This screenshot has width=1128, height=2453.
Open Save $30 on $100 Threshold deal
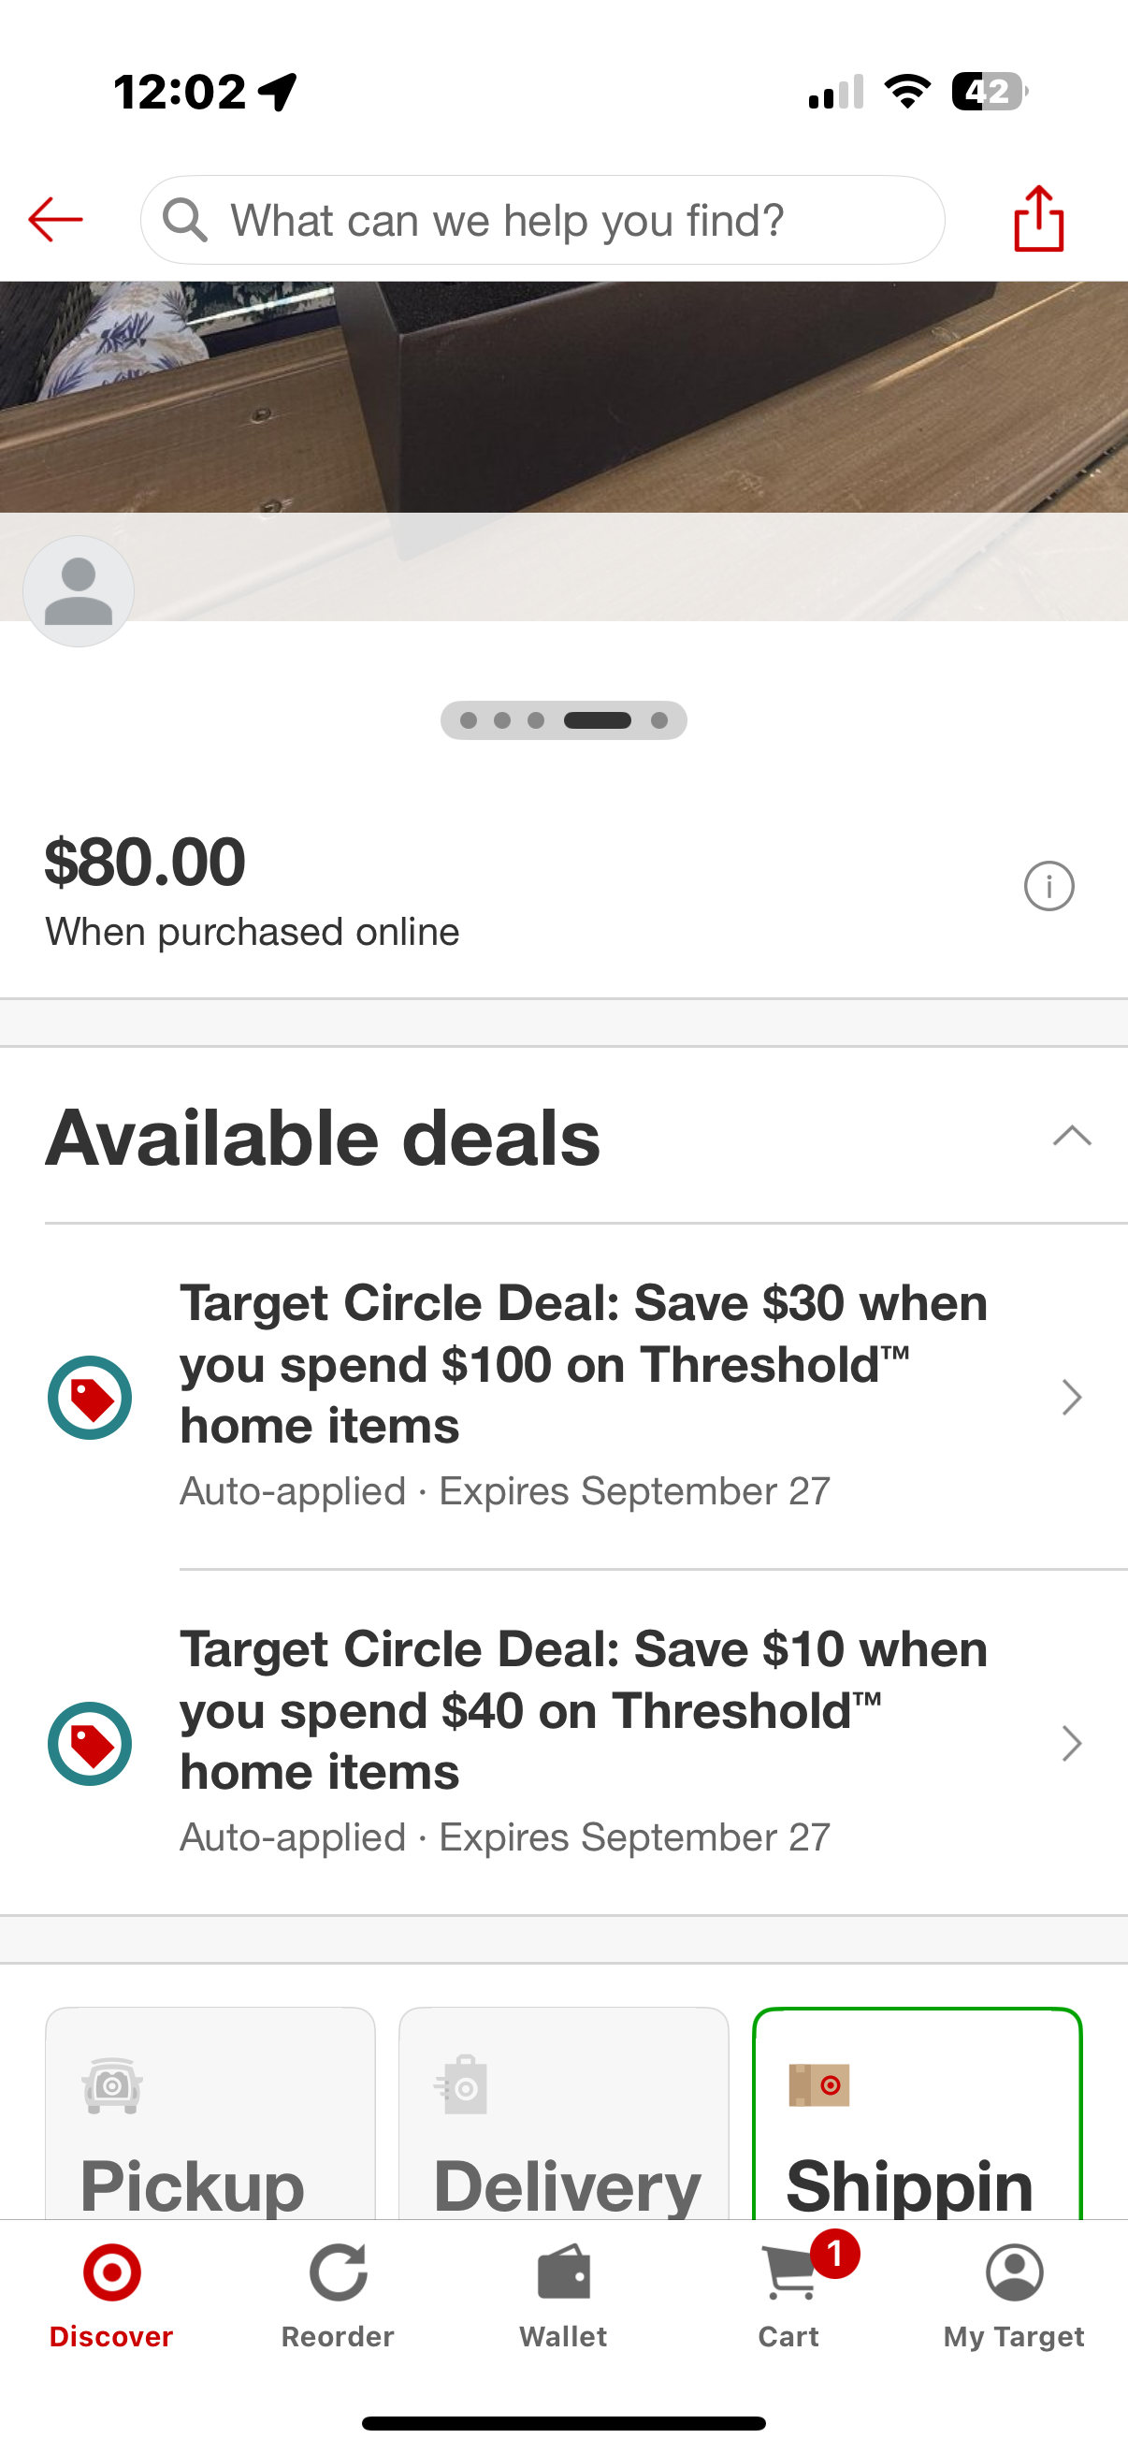(x=583, y=1364)
